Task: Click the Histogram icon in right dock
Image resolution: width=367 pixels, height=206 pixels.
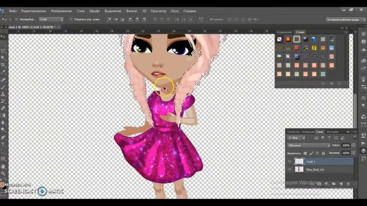Action: (364, 50)
